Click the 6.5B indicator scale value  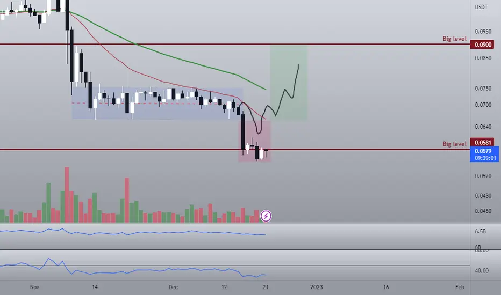480,231
